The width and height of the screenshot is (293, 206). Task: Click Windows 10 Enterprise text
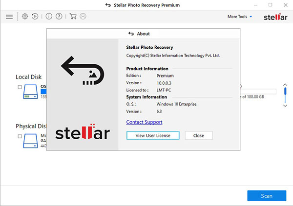coord(176,104)
